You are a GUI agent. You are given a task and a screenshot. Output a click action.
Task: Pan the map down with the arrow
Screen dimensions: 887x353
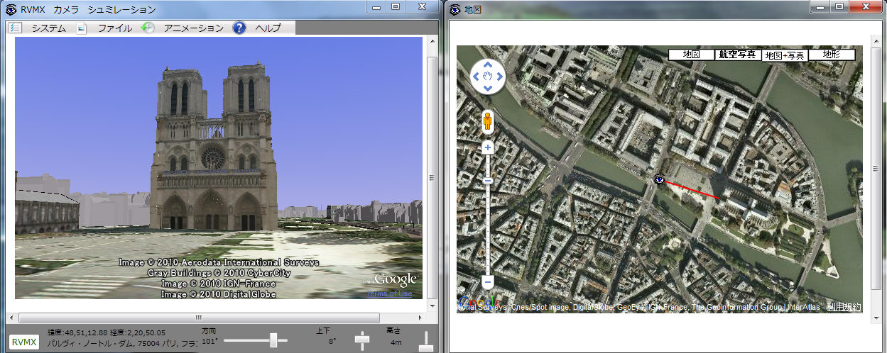[488, 87]
